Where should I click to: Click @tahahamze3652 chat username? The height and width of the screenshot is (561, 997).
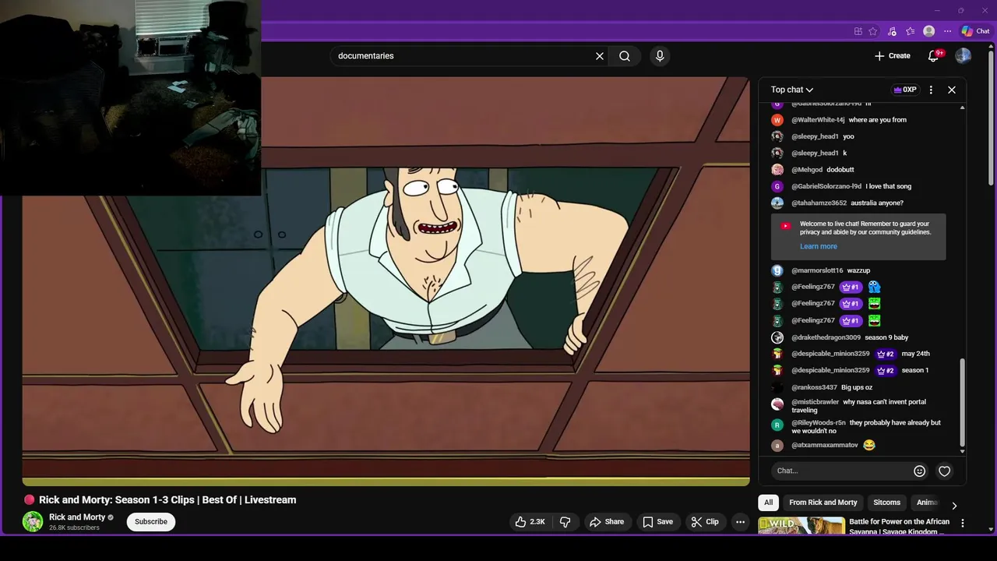pyautogui.click(x=819, y=203)
